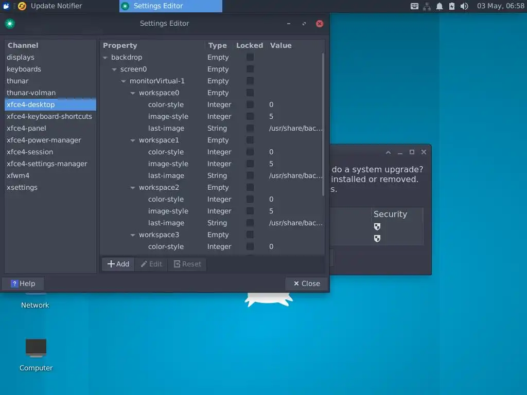Open the notifications bell icon

440,6
